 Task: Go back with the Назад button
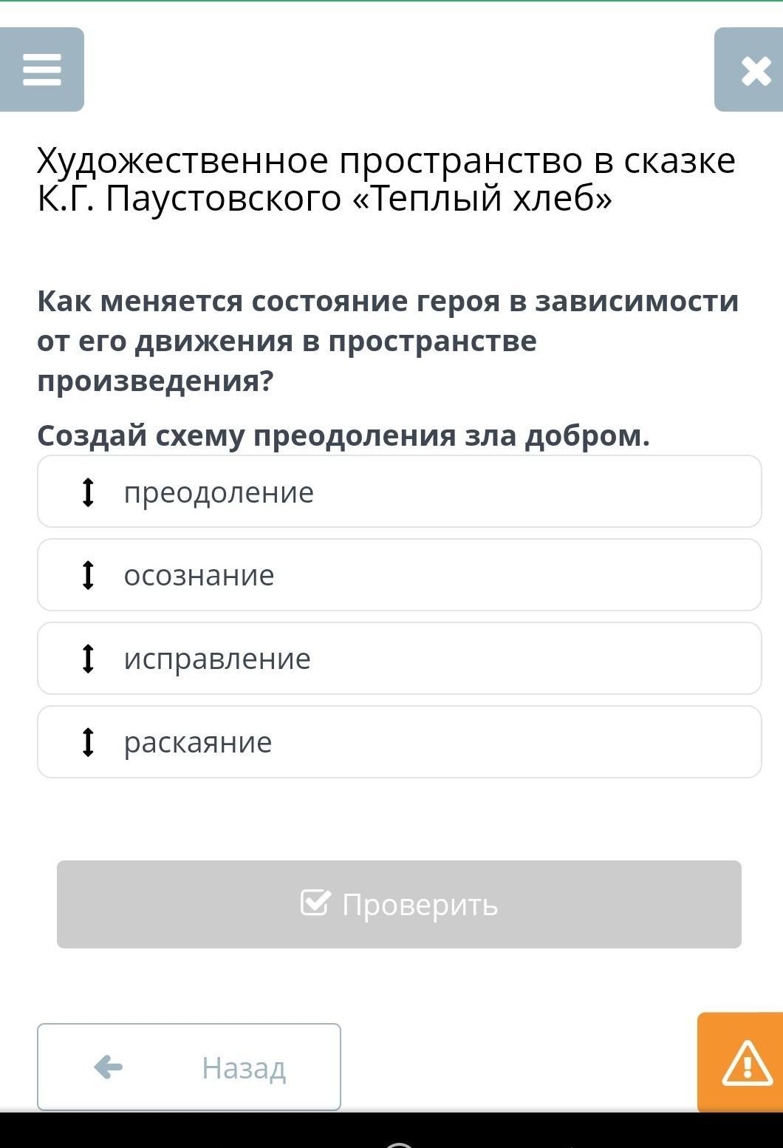point(189,1067)
